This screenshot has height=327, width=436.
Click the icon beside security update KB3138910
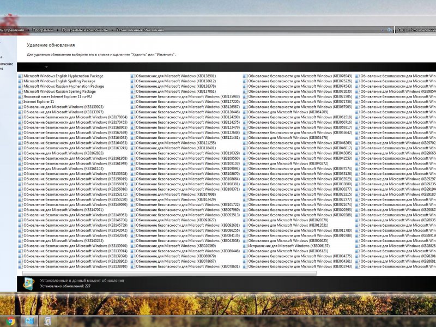coord(20,267)
